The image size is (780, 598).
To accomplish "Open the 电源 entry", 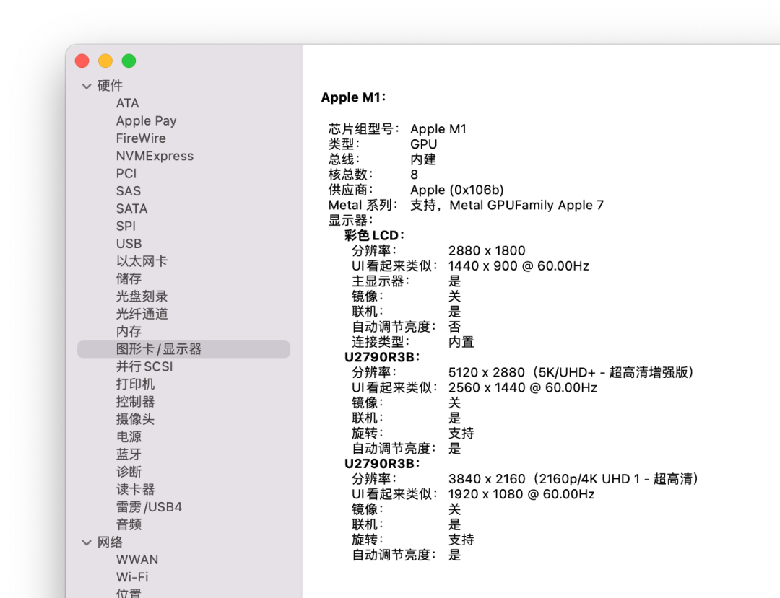I will tap(129, 436).
